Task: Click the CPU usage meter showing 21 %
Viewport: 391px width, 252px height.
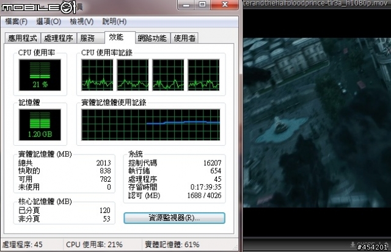Action: [40, 75]
